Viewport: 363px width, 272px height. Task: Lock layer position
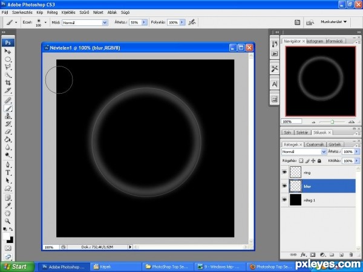click(313, 161)
